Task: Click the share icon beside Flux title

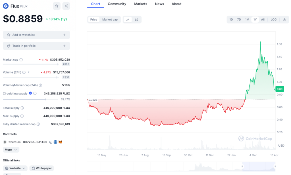Action: pos(66,6)
